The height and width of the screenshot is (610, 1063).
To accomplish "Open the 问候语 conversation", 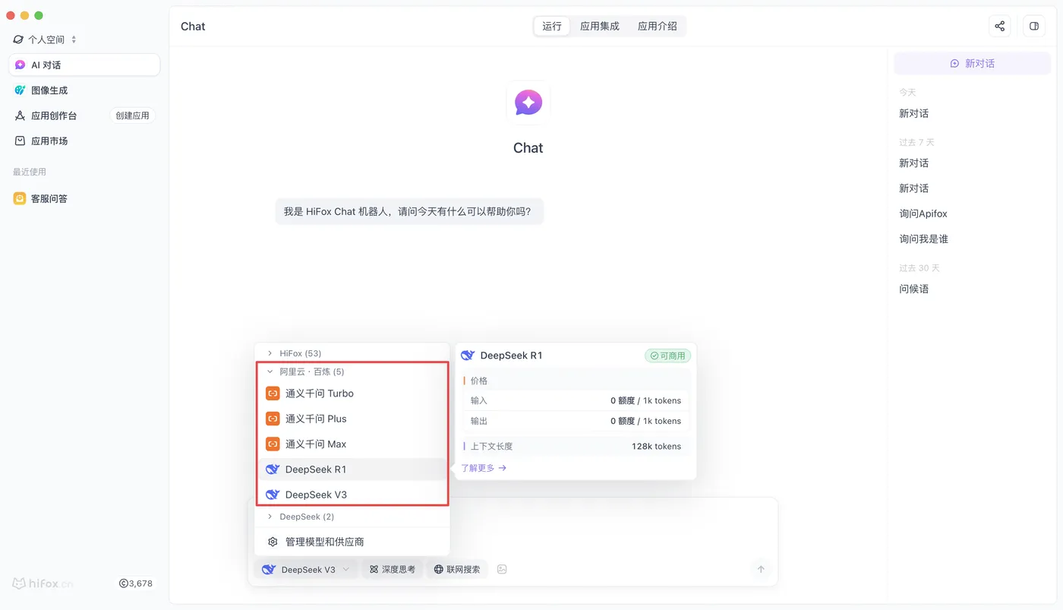I will [x=914, y=289].
